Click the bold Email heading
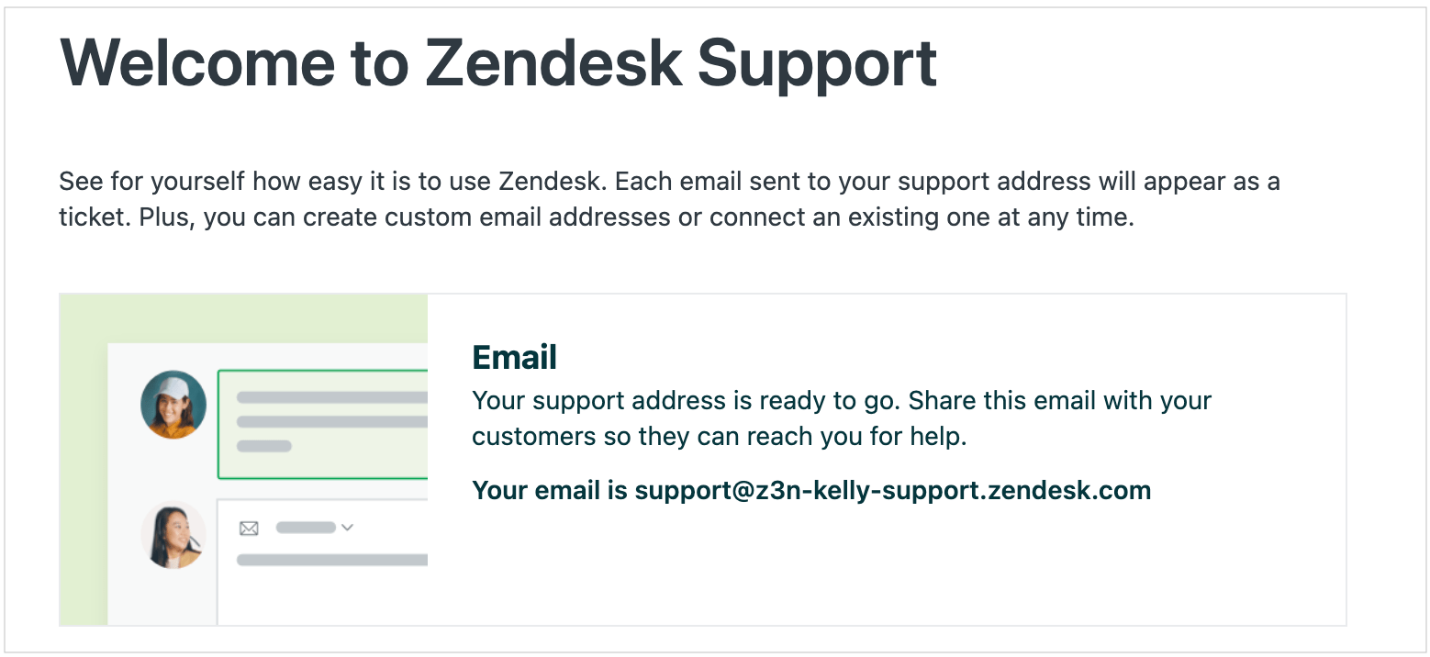The height and width of the screenshot is (657, 1430). [514, 357]
